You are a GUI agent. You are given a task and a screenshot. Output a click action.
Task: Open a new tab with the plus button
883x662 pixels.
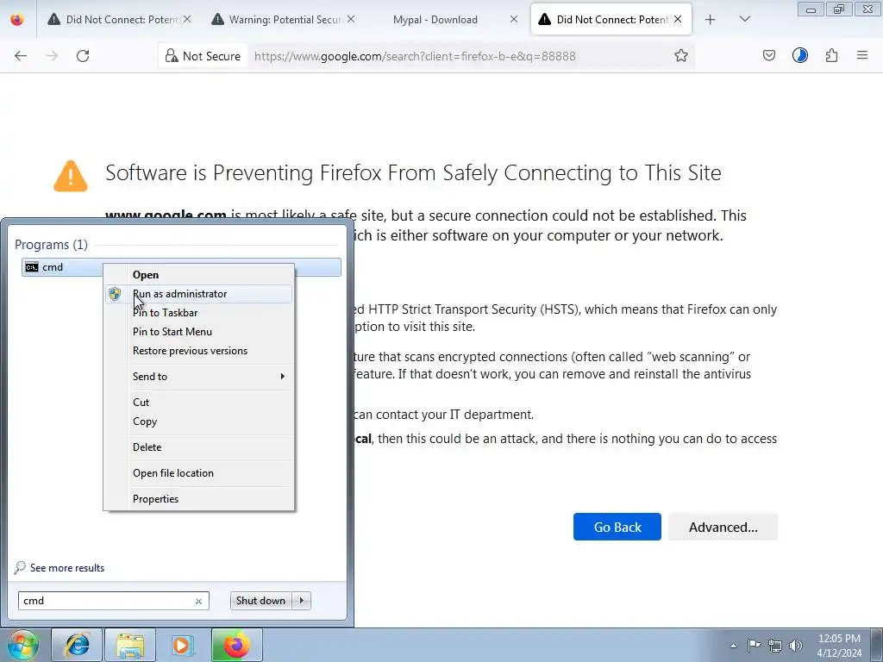pos(711,20)
